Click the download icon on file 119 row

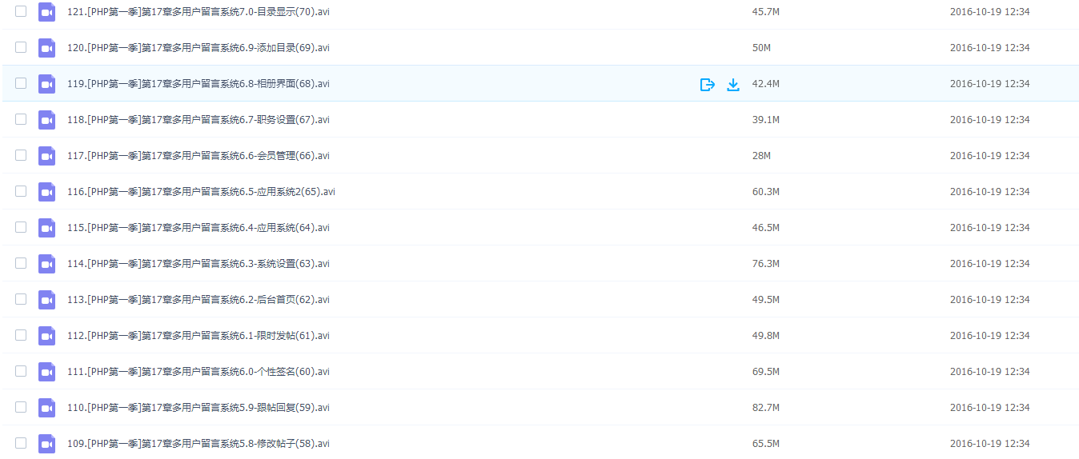pyautogui.click(x=733, y=84)
